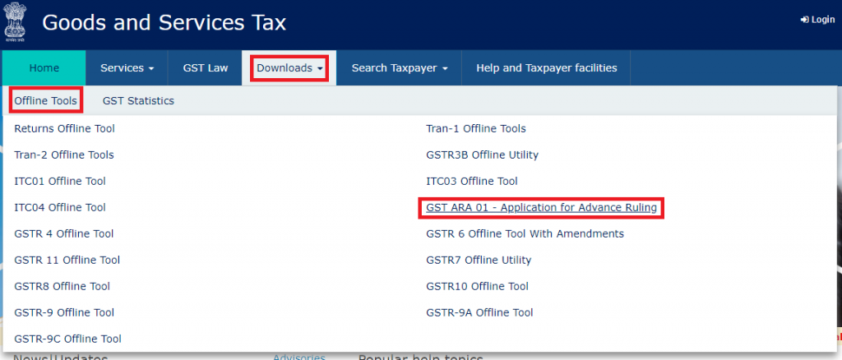
Task: Open GSTR7 Offline Utility link
Action: click(x=479, y=261)
